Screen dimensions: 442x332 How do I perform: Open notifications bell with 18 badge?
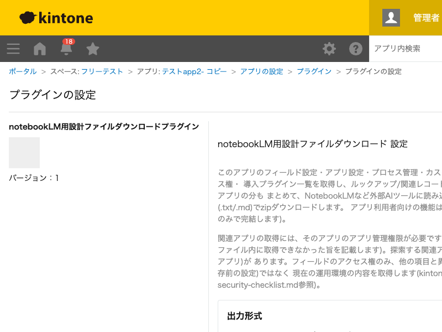[x=66, y=48]
